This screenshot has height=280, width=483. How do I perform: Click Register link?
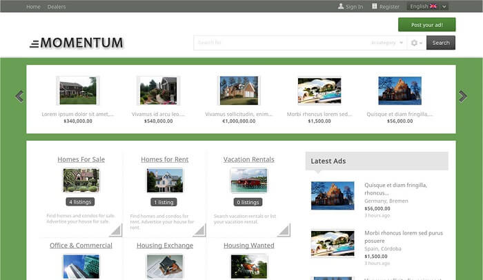tap(389, 6)
